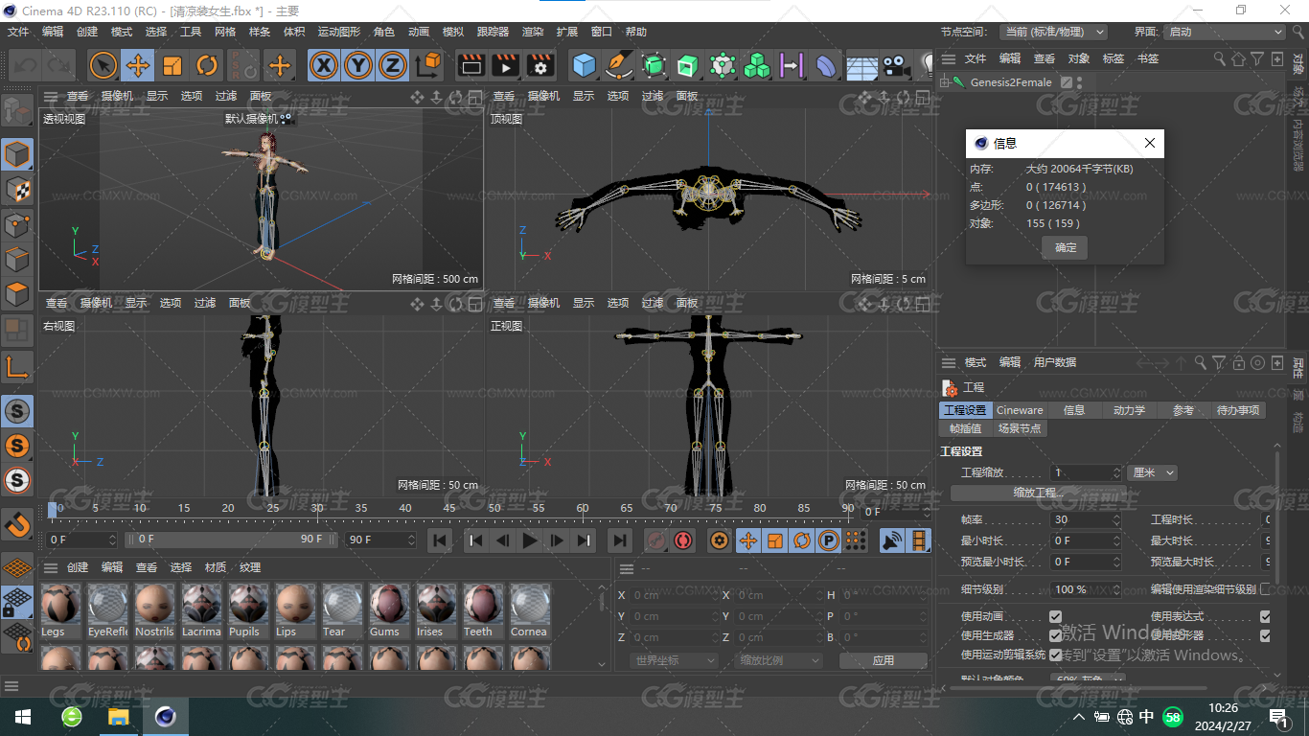Switch to Model mode in left sidebar
Viewport: 1309px width, 736px height.
coord(17,154)
